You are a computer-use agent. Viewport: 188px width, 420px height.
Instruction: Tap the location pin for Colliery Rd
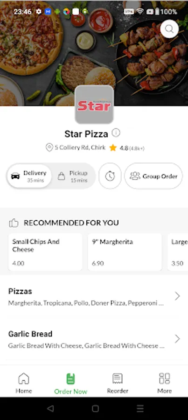[x=49, y=147]
